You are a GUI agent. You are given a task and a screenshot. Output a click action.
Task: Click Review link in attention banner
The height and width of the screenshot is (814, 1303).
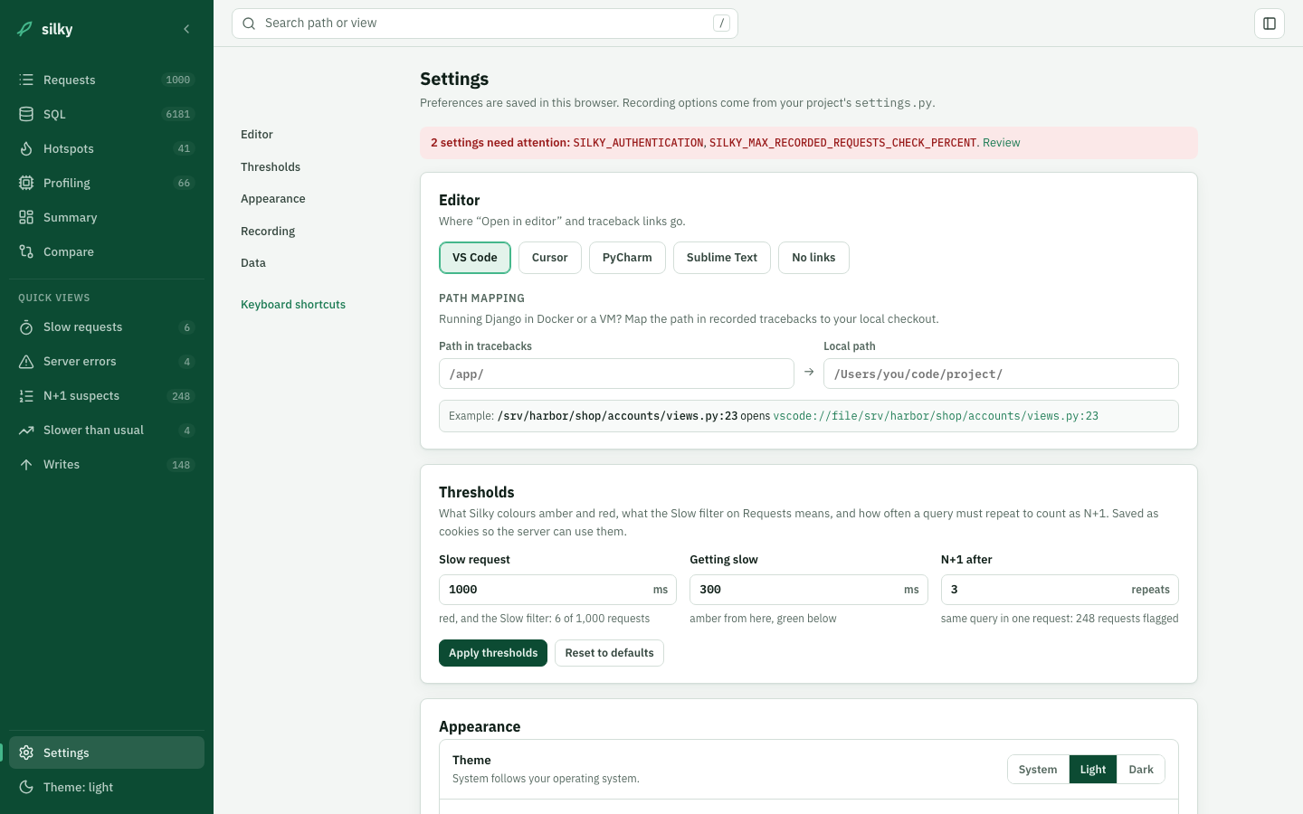click(x=1002, y=143)
